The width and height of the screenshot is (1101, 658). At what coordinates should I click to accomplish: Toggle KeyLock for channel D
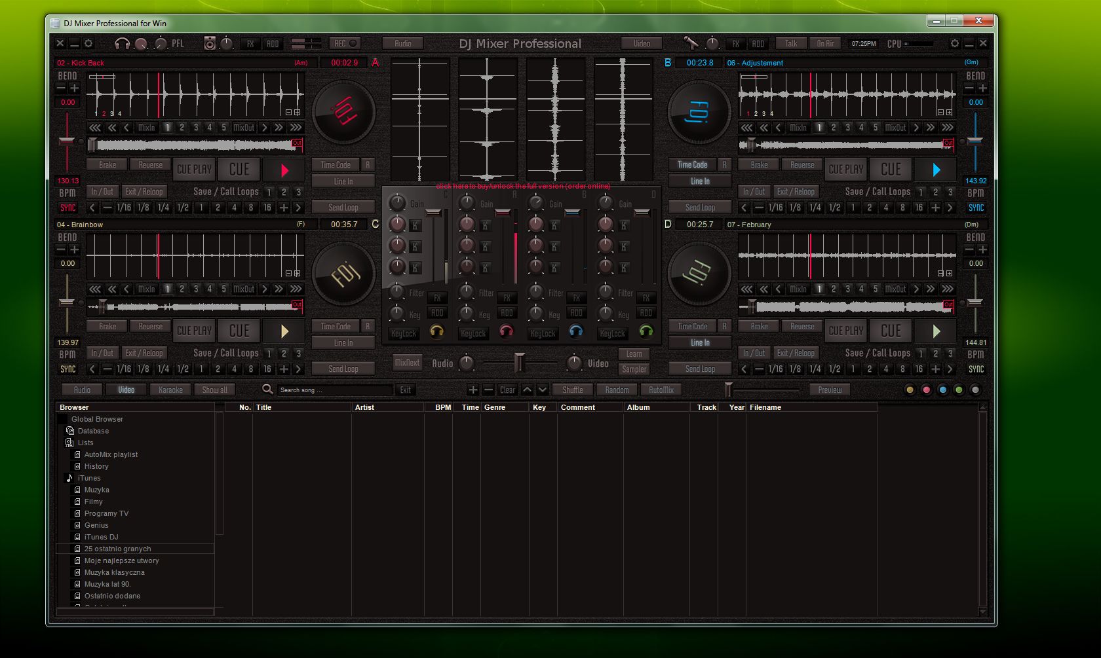pyautogui.click(x=613, y=334)
